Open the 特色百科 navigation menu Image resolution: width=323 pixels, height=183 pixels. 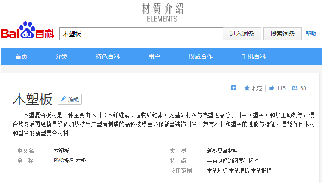point(108,56)
